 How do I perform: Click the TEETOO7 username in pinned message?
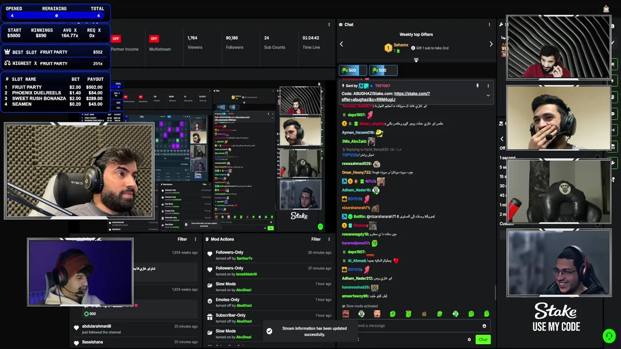point(382,86)
